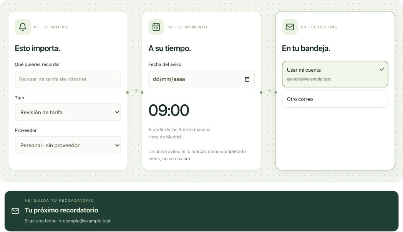Image resolution: width=403 pixels, height=232 pixels.
Task: Select the Usar mi cuenta option
Action: pos(335,74)
